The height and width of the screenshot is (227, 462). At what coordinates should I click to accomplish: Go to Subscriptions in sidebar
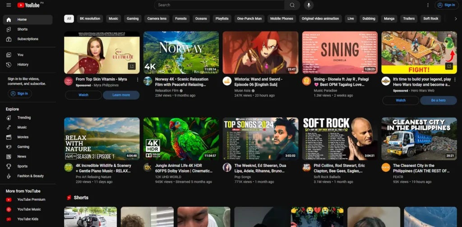click(x=28, y=39)
